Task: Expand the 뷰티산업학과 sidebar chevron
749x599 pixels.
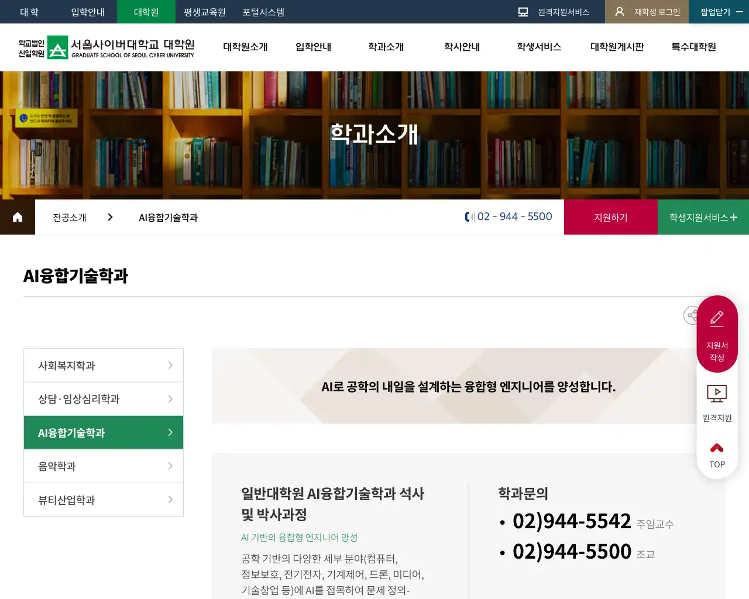Action: tap(170, 500)
